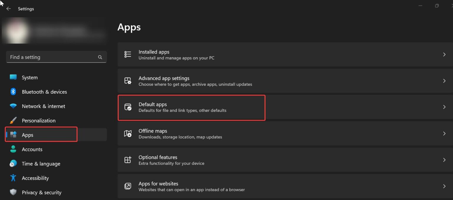Click the Installed apps list icon
This screenshot has width=453, height=200.
128,54
